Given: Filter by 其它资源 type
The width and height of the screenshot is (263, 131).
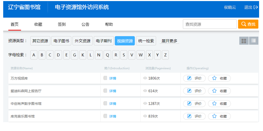Looking at the screenshot, I should (x=40, y=41).
